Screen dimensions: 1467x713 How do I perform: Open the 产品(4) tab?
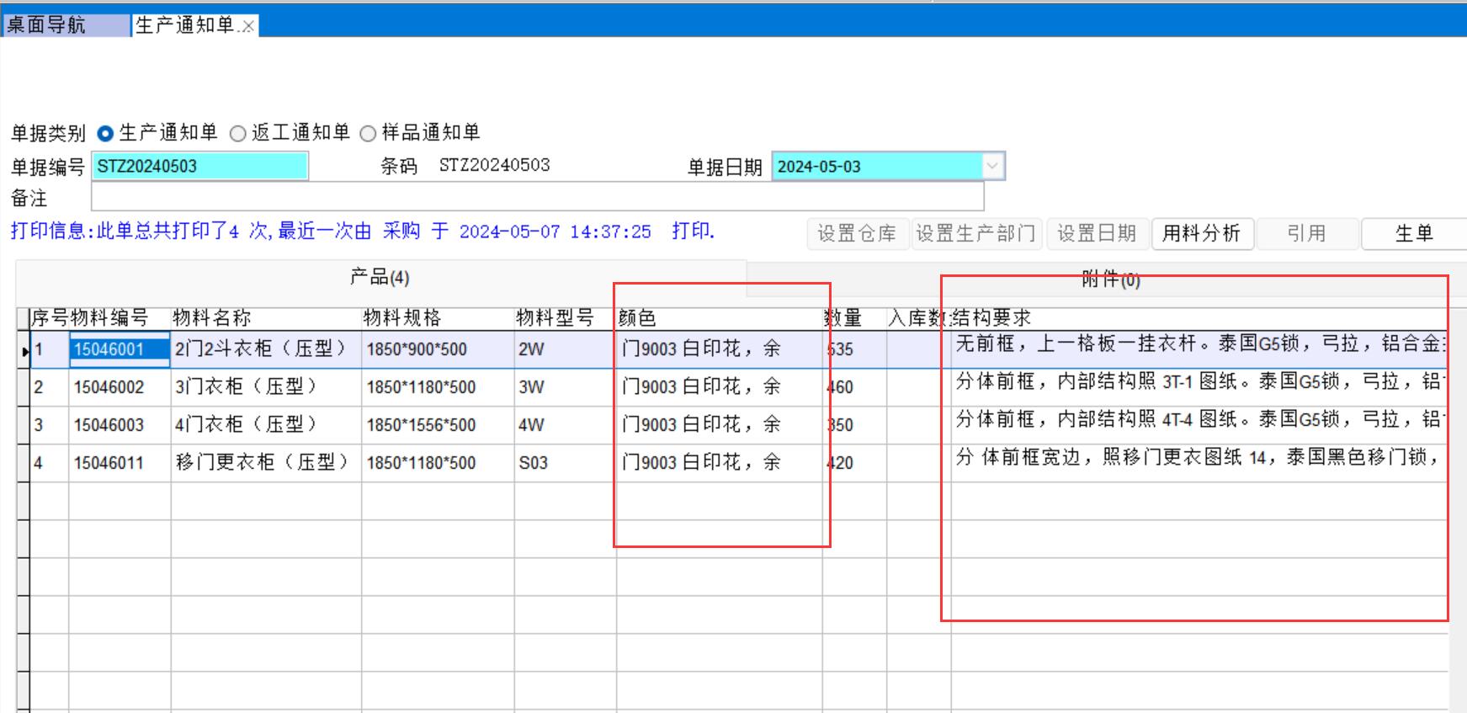click(380, 277)
